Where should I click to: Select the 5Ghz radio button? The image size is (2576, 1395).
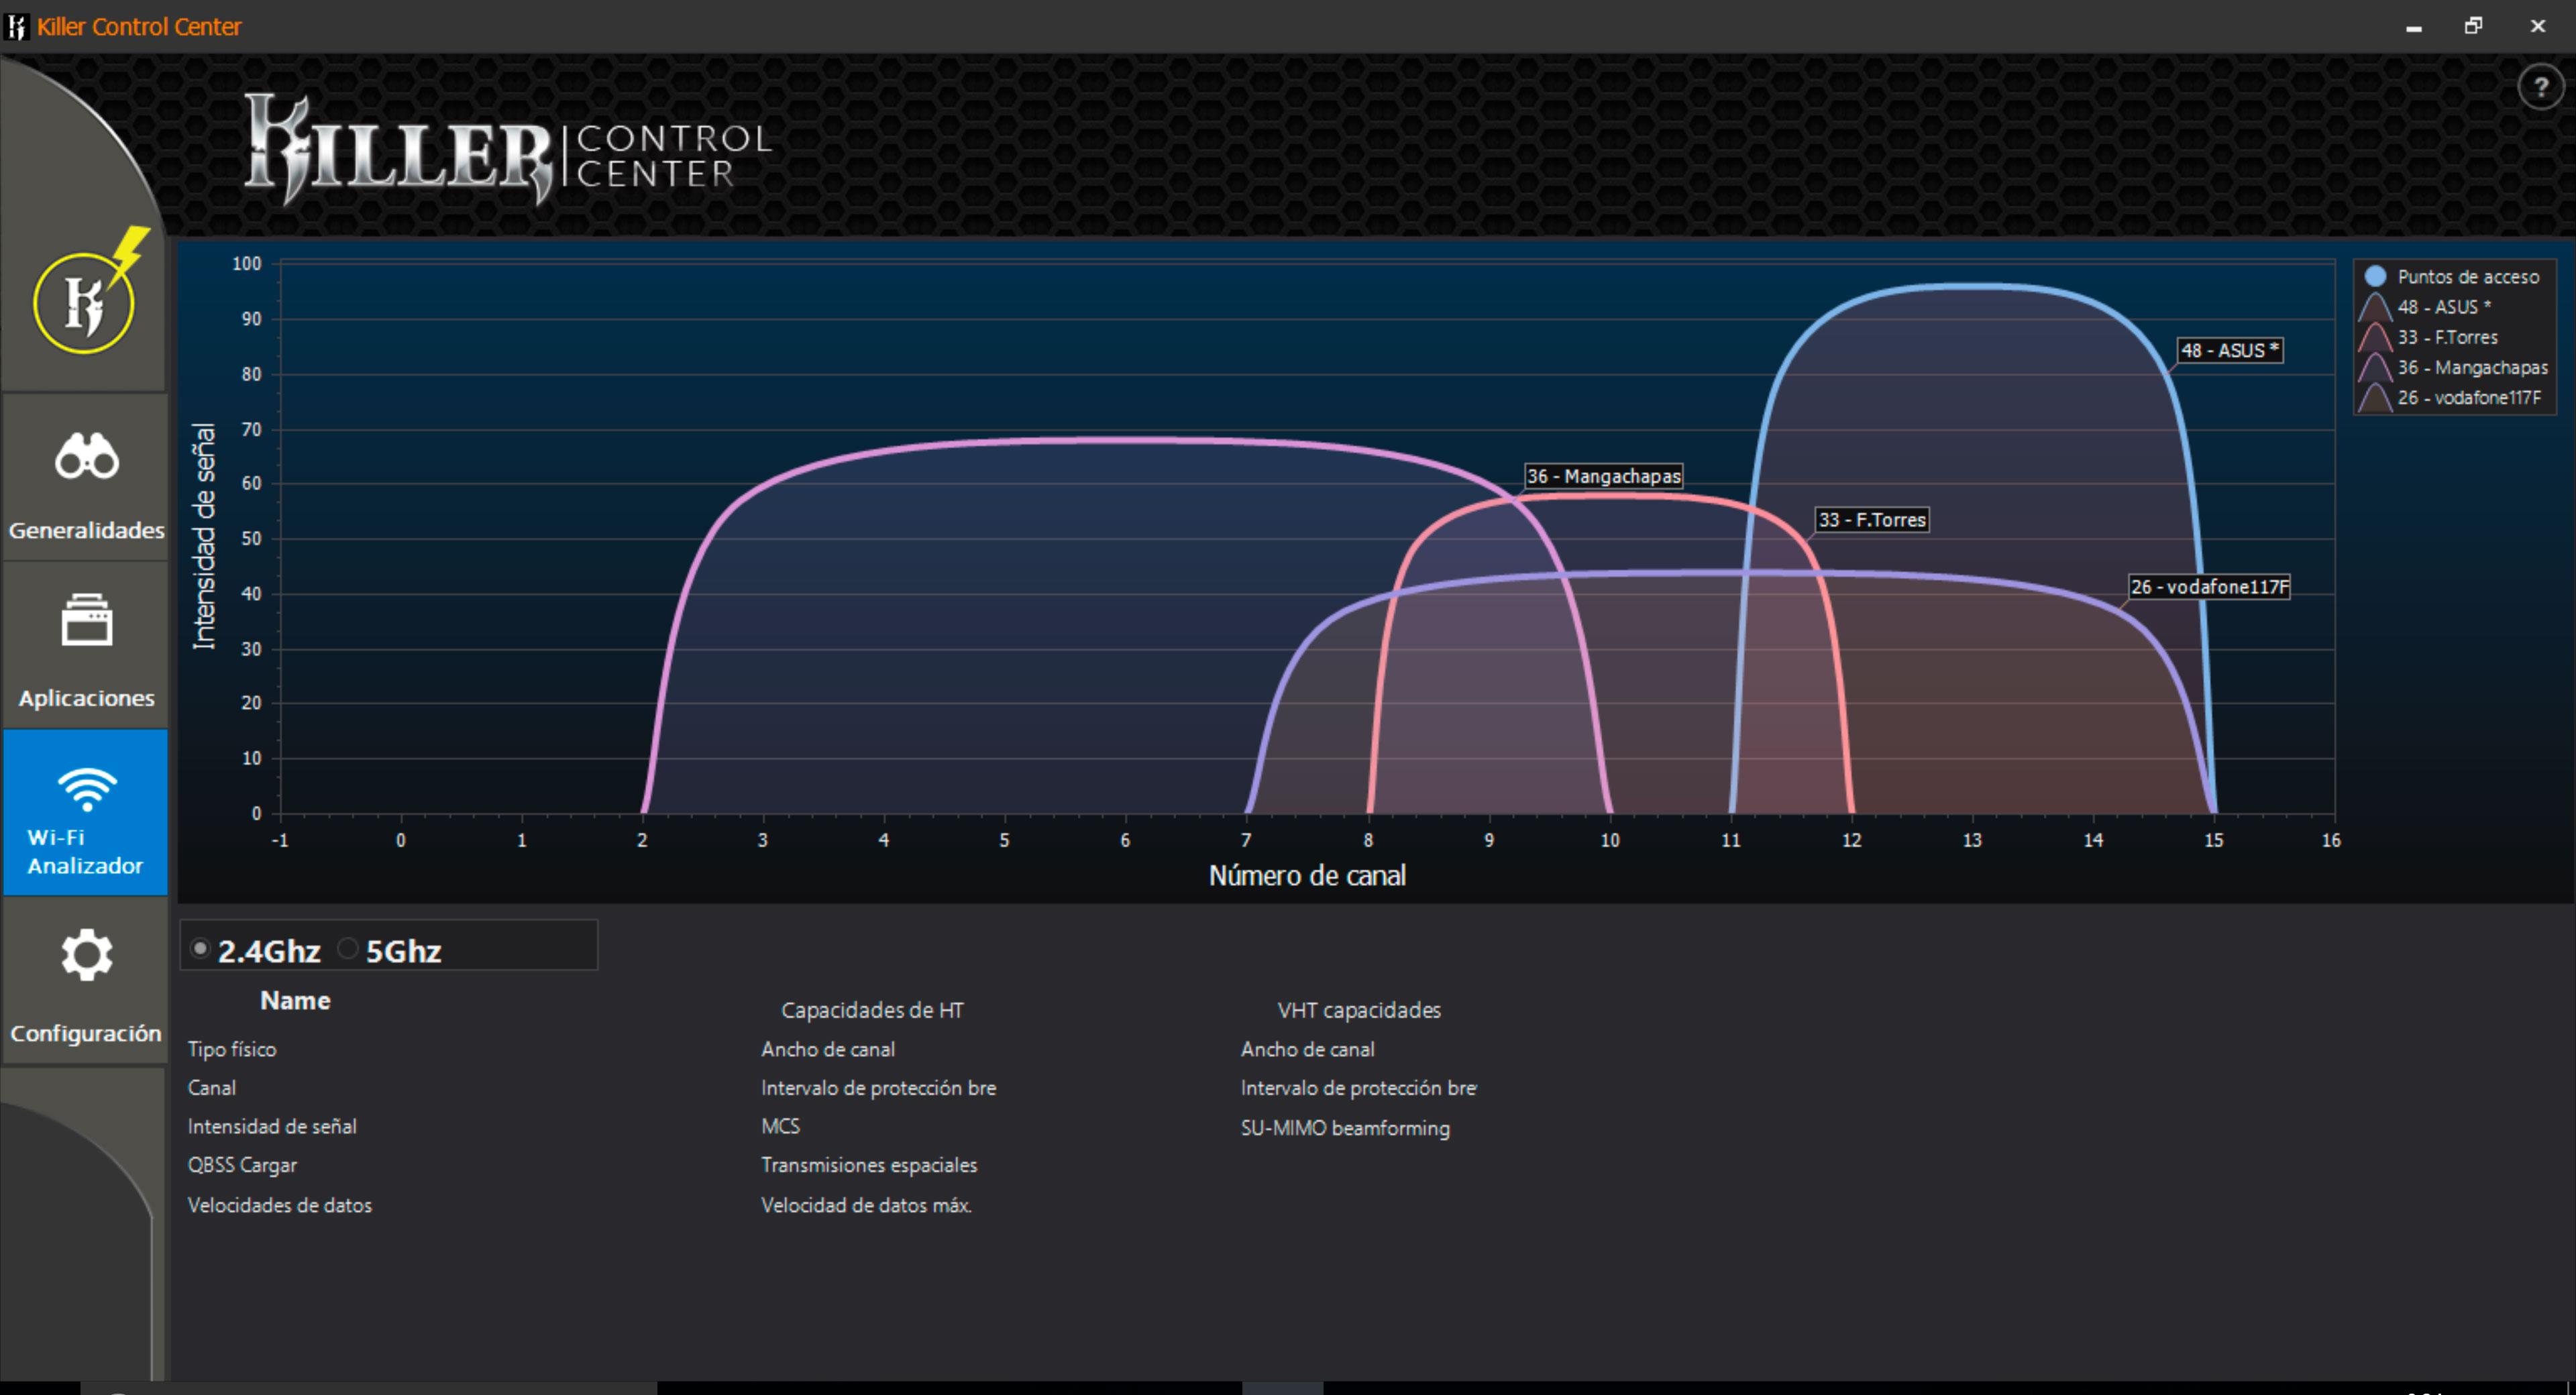tap(348, 948)
